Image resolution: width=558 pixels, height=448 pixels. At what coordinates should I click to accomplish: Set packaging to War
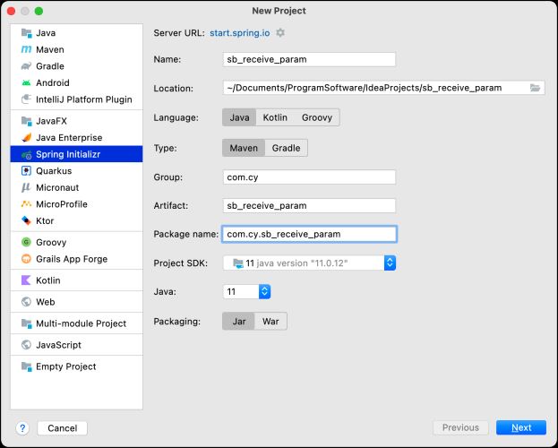click(270, 322)
